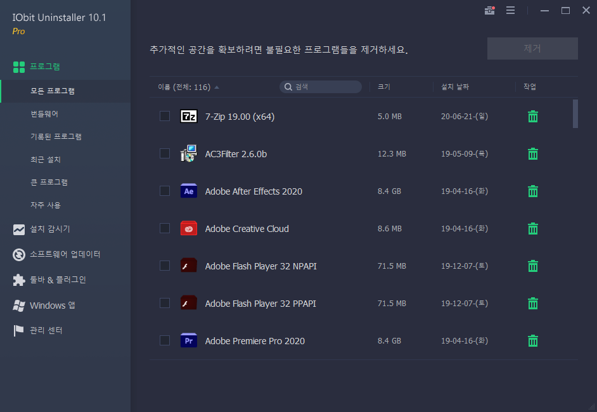Screen dimensions: 597x412
Task: Click the Pro edition label
Action: 18,31
